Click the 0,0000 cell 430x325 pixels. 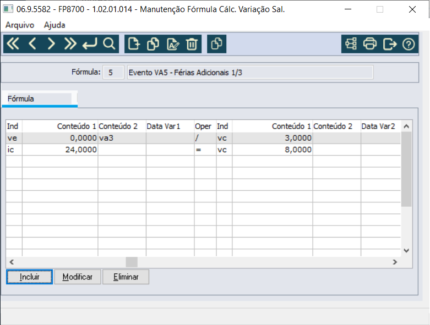pyautogui.click(x=60, y=138)
